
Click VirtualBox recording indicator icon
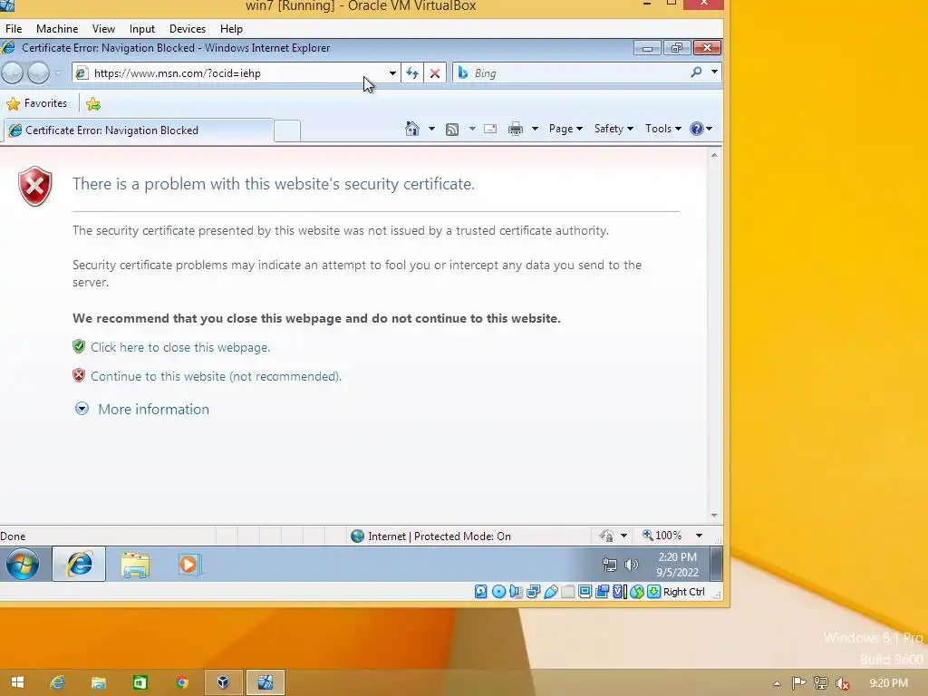pyautogui.click(x=603, y=591)
